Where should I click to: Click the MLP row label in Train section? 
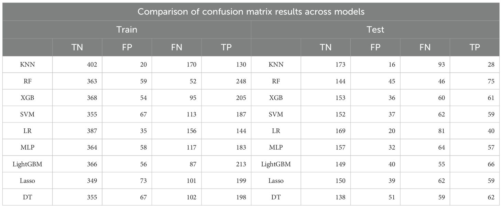28,148
